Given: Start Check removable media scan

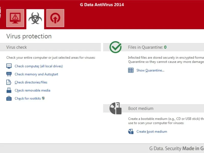Looking at the screenshot, I should 32,90.
